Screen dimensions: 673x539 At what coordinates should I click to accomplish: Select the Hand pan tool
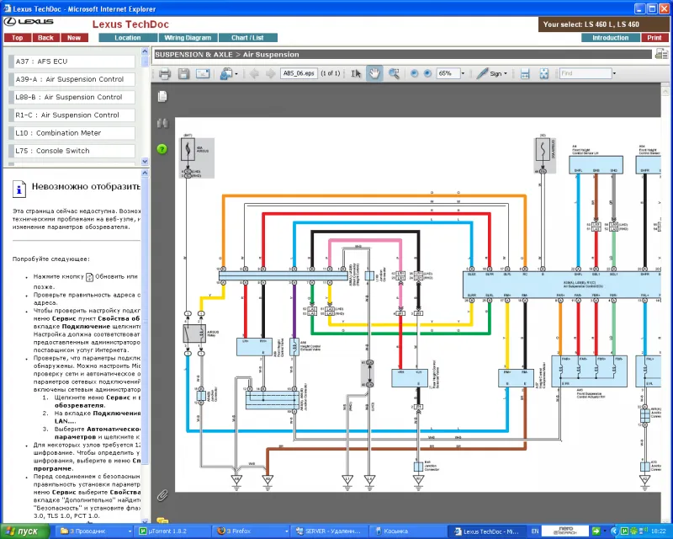point(374,74)
